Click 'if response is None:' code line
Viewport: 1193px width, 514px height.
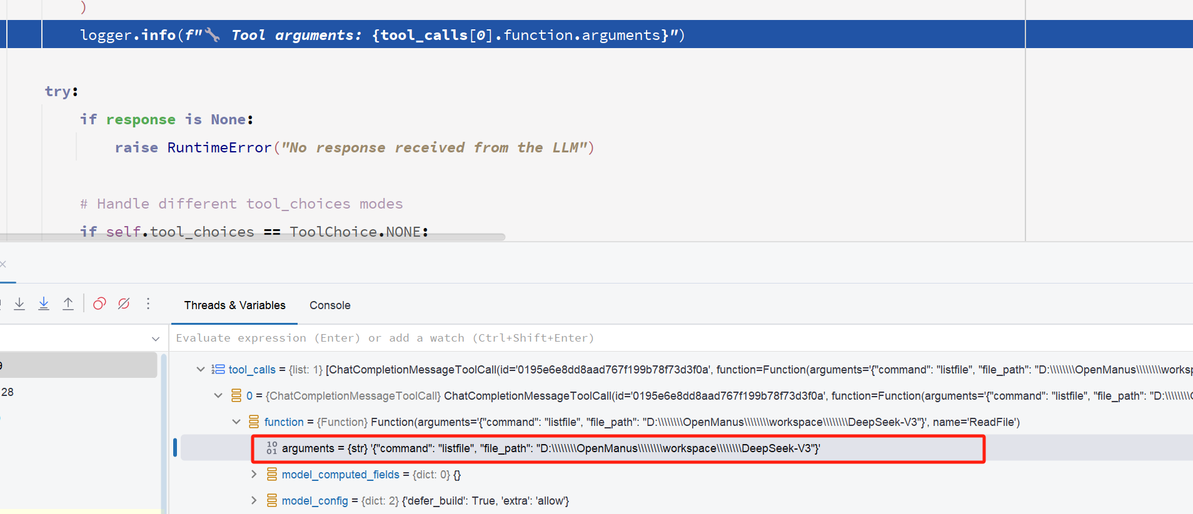pyautogui.click(x=166, y=119)
